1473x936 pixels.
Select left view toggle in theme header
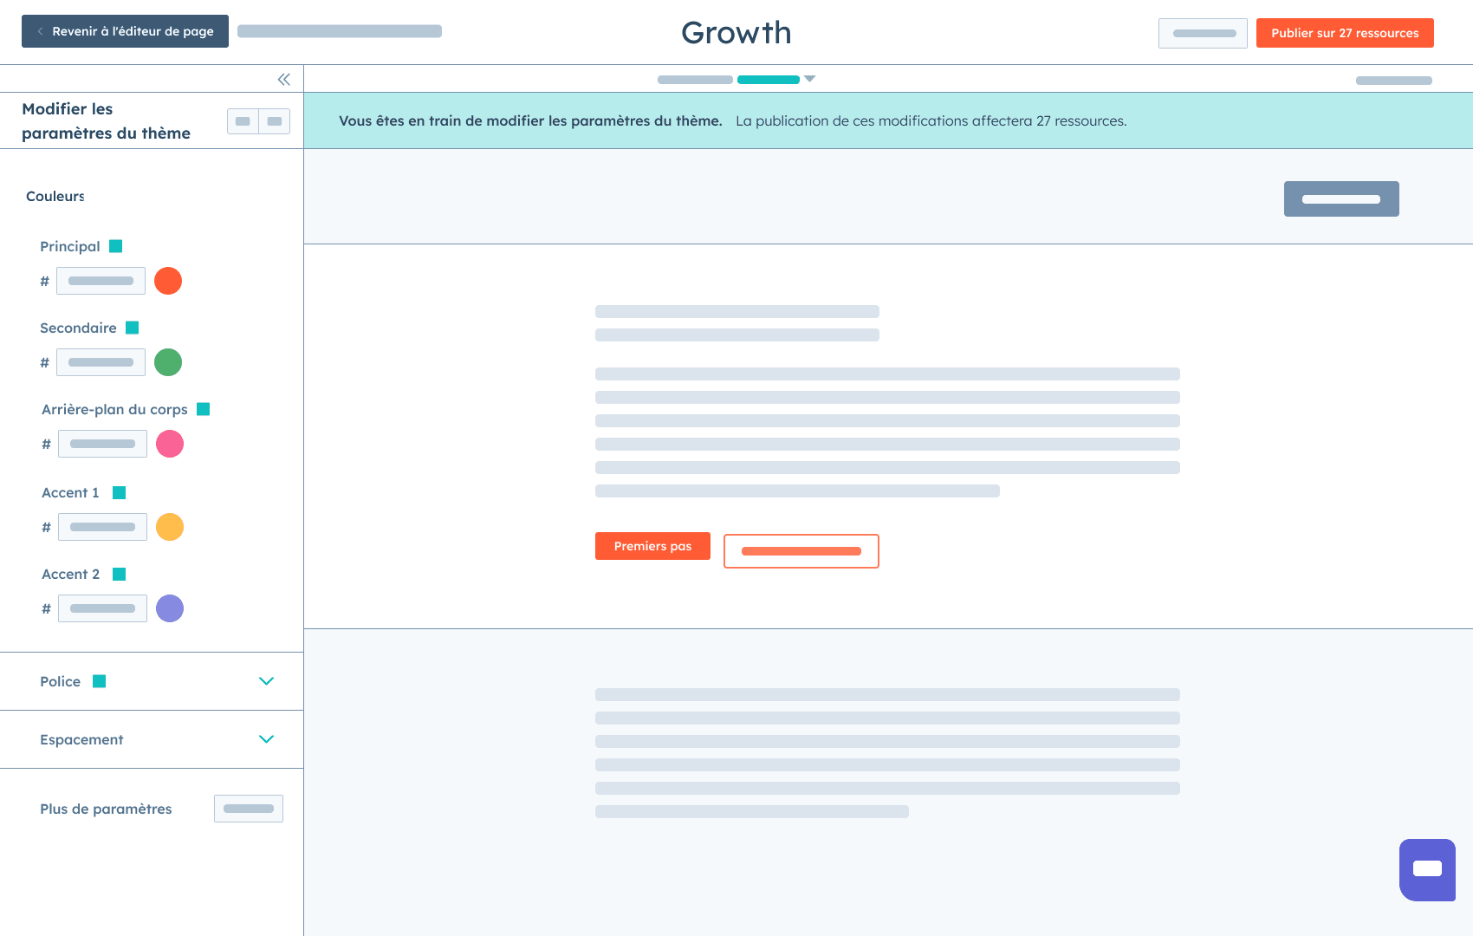(243, 121)
